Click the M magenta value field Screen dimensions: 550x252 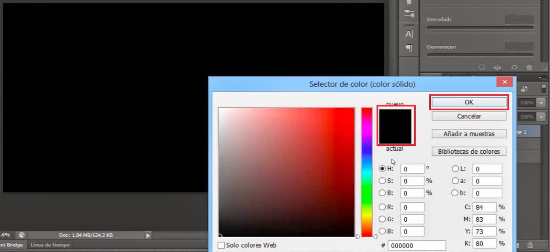tap(484, 219)
